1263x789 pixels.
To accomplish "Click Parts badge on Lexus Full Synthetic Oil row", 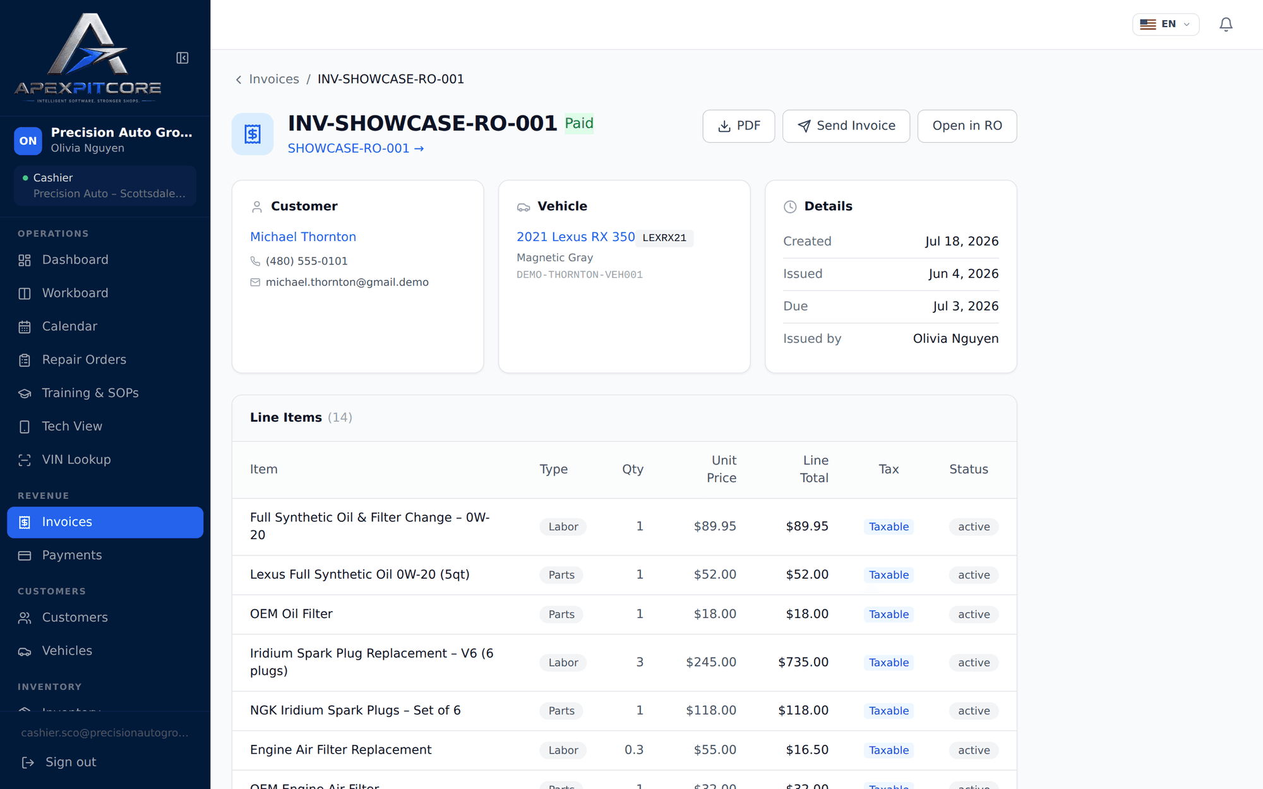I will pyautogui.click(x=561, y=575).
